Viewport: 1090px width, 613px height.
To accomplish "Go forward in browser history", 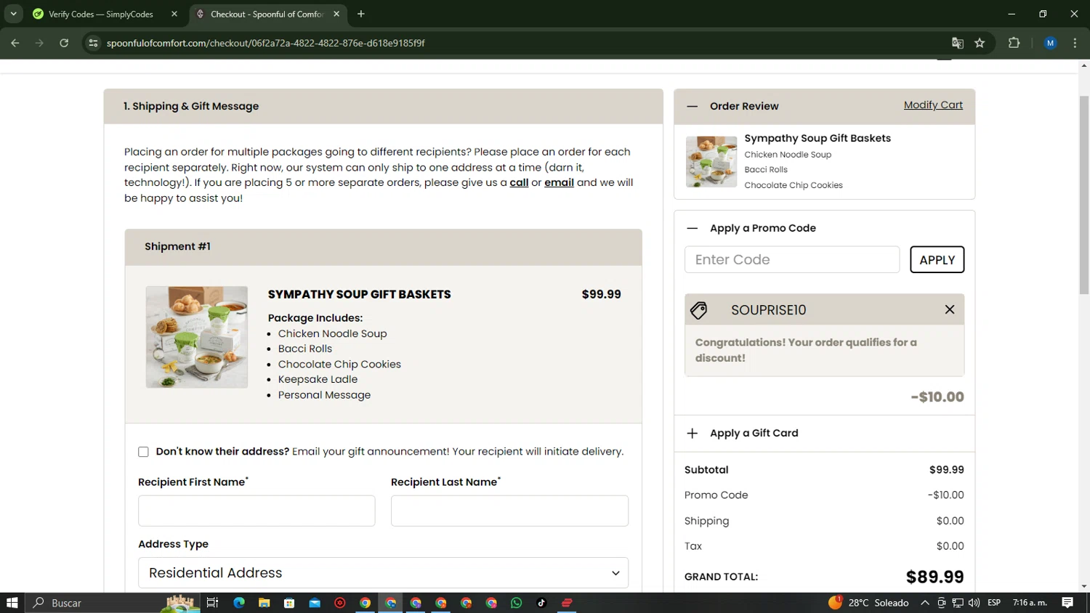I will pyautogui.click(x=39, y=43).
